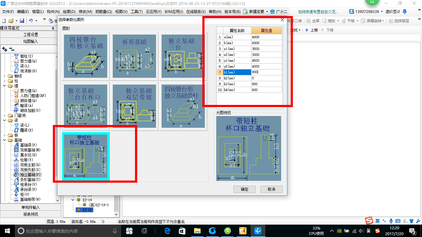Click the Open folder toolbar icon

pyautogui.click(x=11, y=21)
